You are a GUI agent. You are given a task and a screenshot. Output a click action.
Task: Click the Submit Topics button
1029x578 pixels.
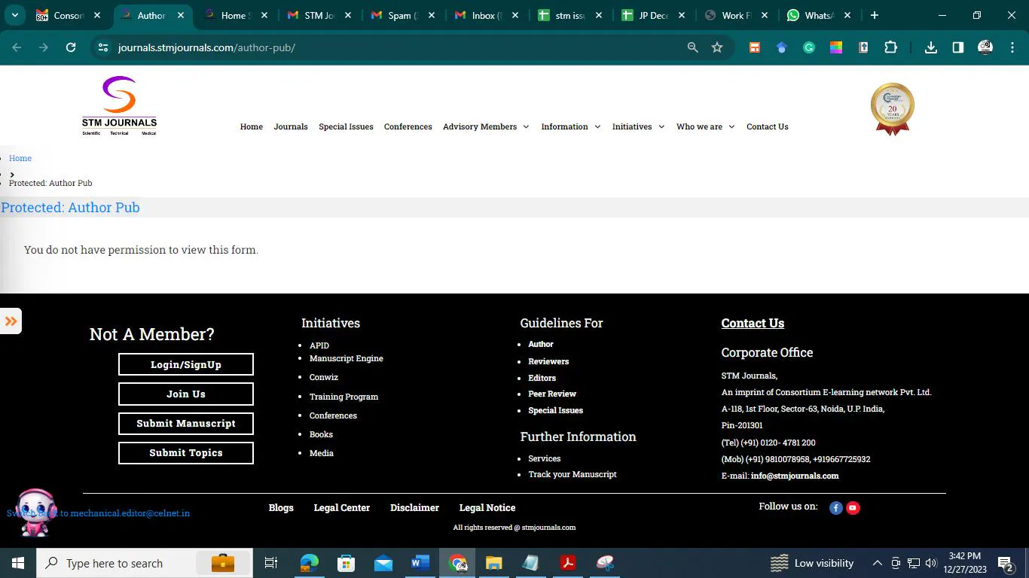[x=186, y=453]
